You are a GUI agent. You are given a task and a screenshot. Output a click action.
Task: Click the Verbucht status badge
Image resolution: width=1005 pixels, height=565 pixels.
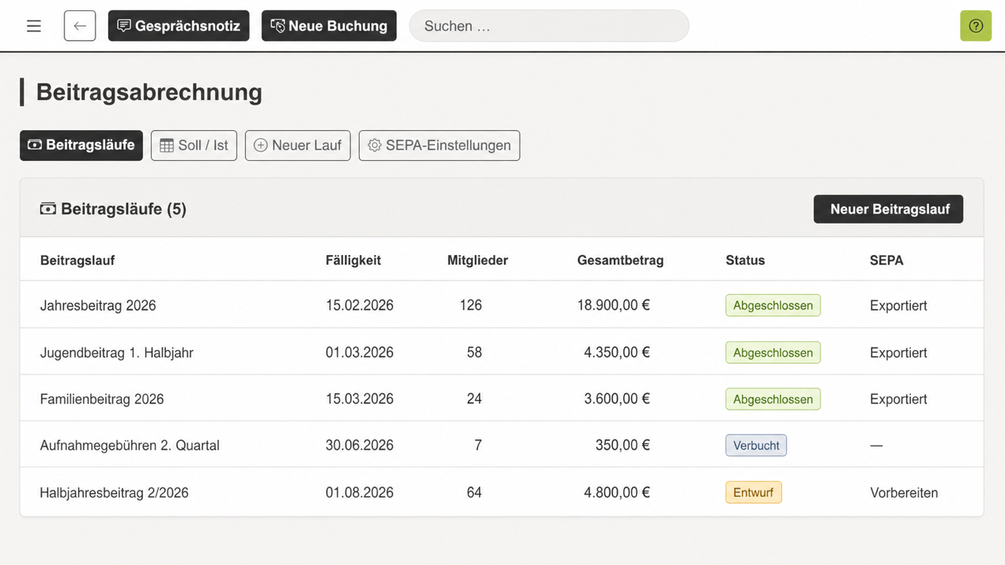point(756,445)
